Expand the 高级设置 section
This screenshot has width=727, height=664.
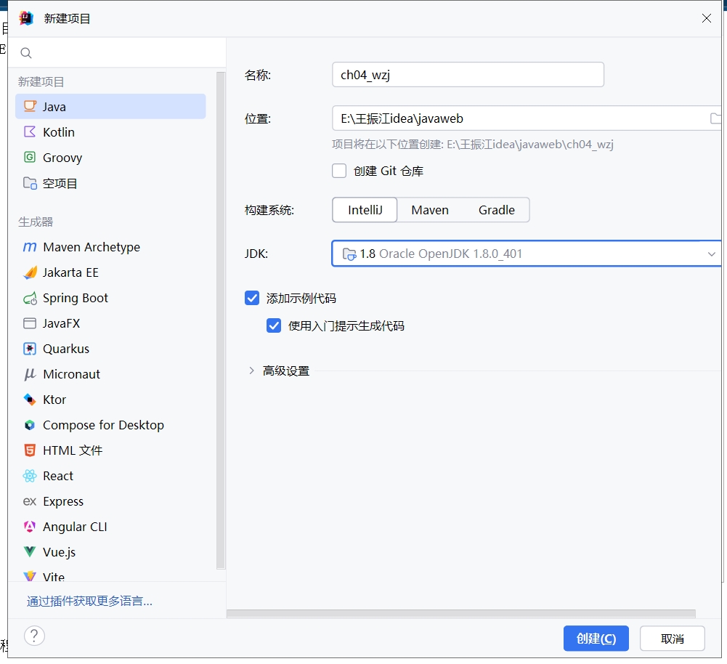tap(252, 371)
